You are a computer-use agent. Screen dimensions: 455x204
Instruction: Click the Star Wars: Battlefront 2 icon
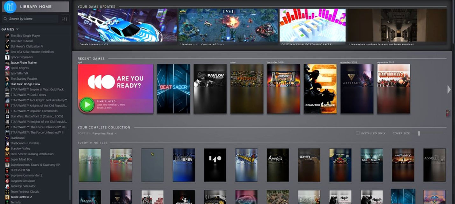click(x=7, y=116)
